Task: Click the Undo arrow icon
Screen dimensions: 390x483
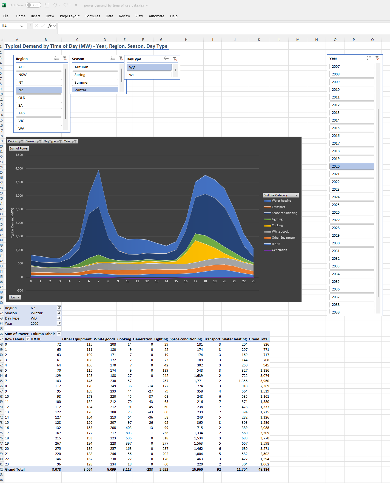Action: (x=55, y=5)
